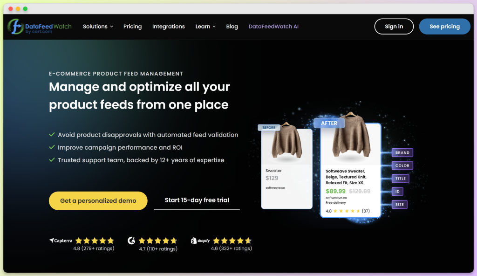Click the fifth star in the Shopify rating
The width and height of the screenshot is (477, 276).
(247, 241)
